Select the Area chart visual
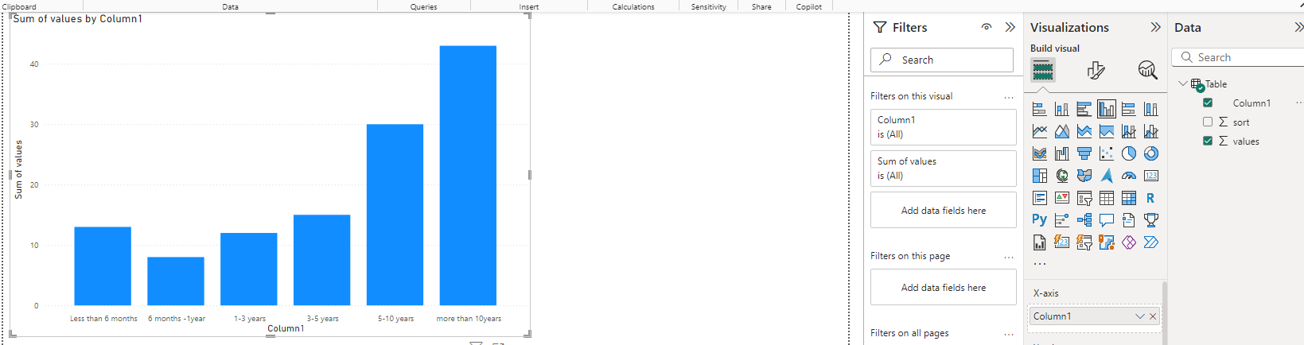1304x345 pixels. click(1062, 131)
